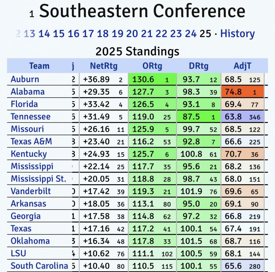Sort standings by NetRtg header
Screen dimensions: 275x272
coord(104,66)
